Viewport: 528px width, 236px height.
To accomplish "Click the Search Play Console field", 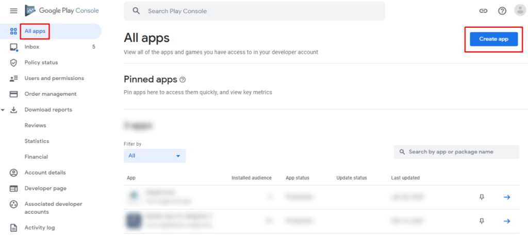I will click(x=258, y=11).
